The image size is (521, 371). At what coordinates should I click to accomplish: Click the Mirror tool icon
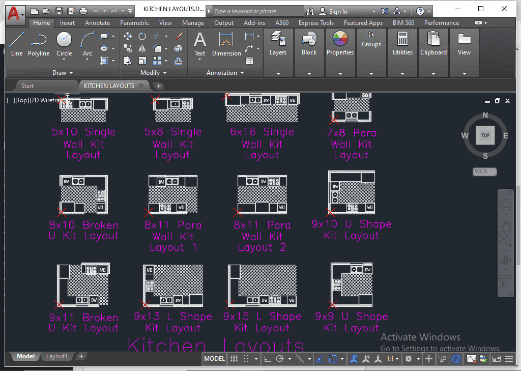(142, 48)
